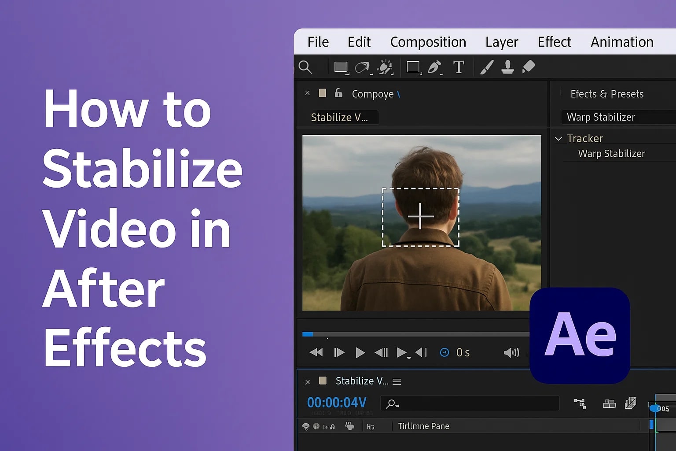676x451 pixels.
Task: Toggle the lock on the Compoye composition
Action: 338,93
